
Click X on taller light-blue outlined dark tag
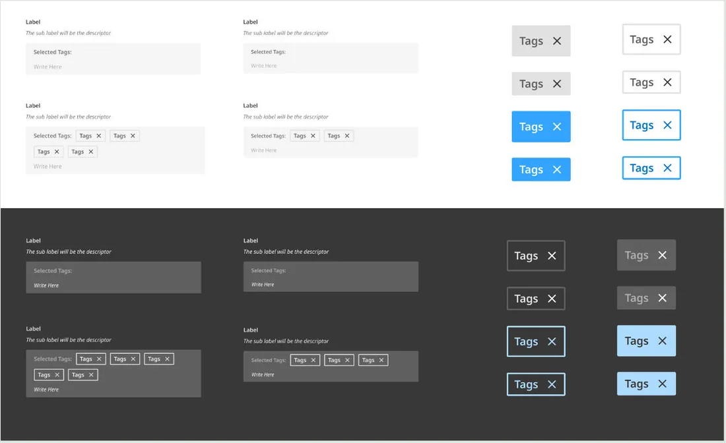pyautogui.click(x=552, y=341)
